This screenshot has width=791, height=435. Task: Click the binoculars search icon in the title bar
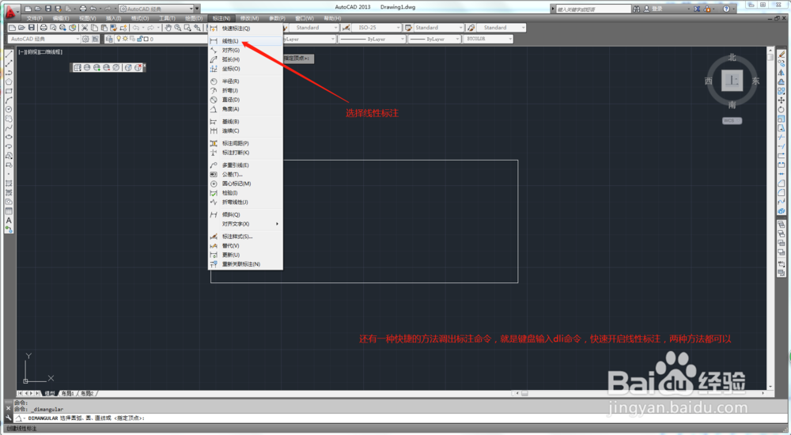(637, 9)
